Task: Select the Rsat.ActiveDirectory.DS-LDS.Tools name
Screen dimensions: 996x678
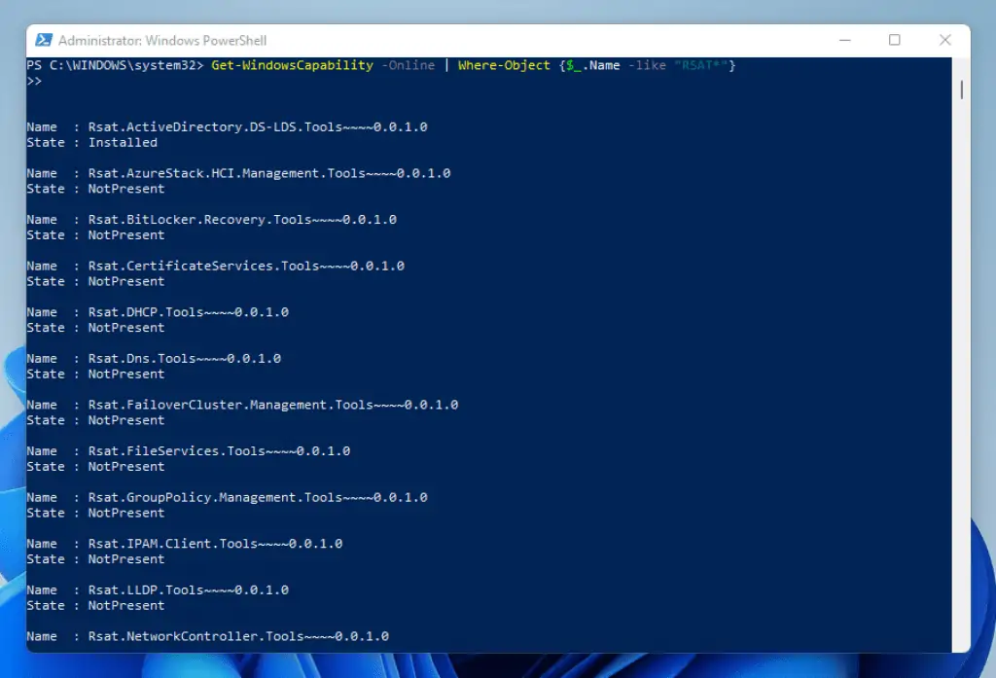Action: [x=258, y=126]
